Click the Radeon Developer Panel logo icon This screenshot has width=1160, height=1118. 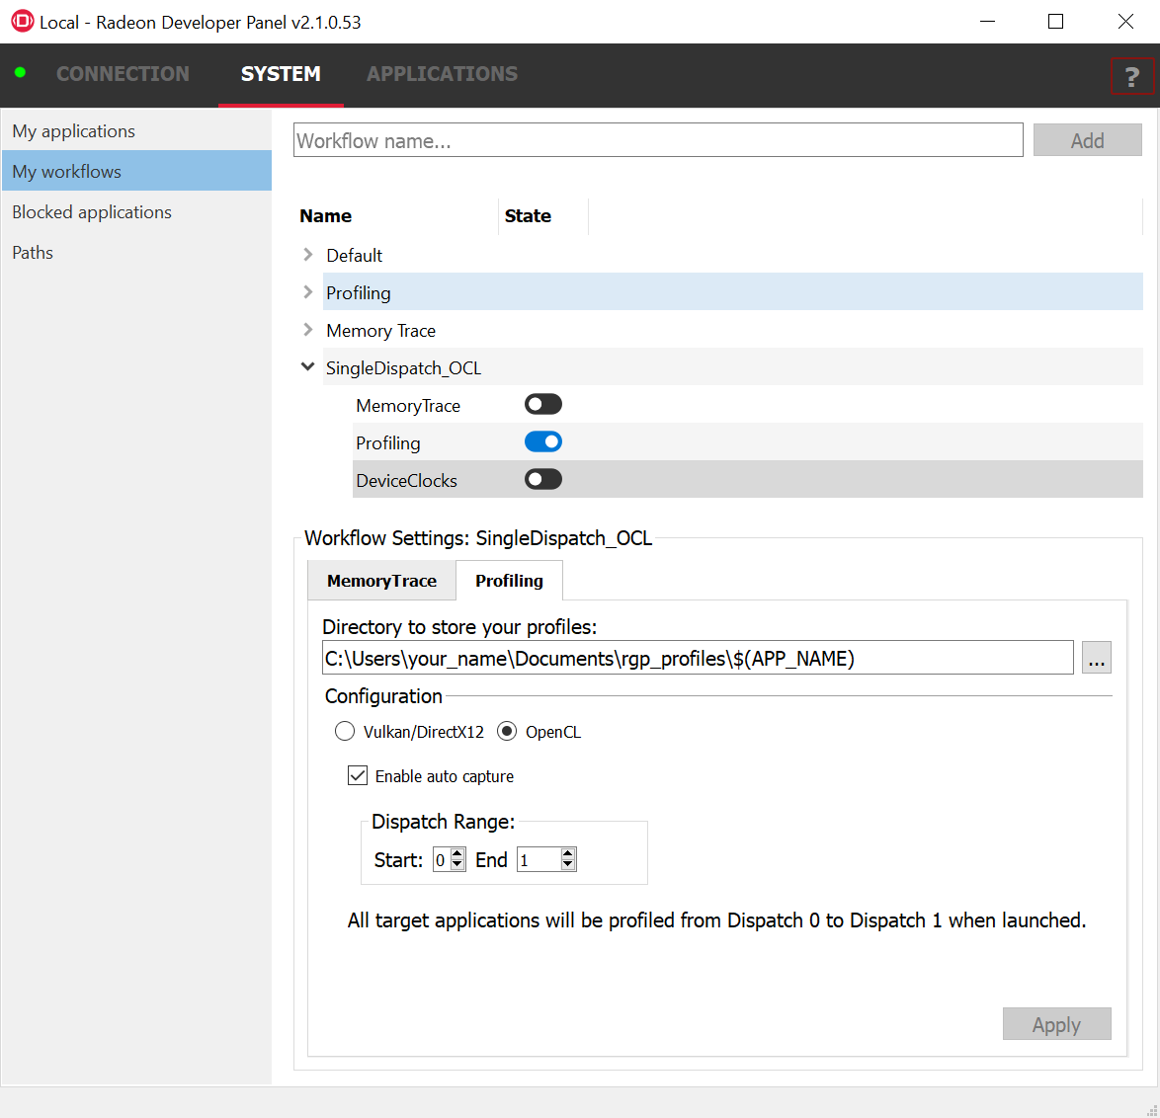(x=21, y=21)
